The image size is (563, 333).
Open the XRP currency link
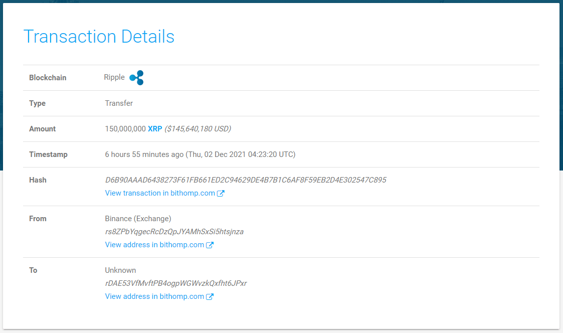tap(155, 128)
